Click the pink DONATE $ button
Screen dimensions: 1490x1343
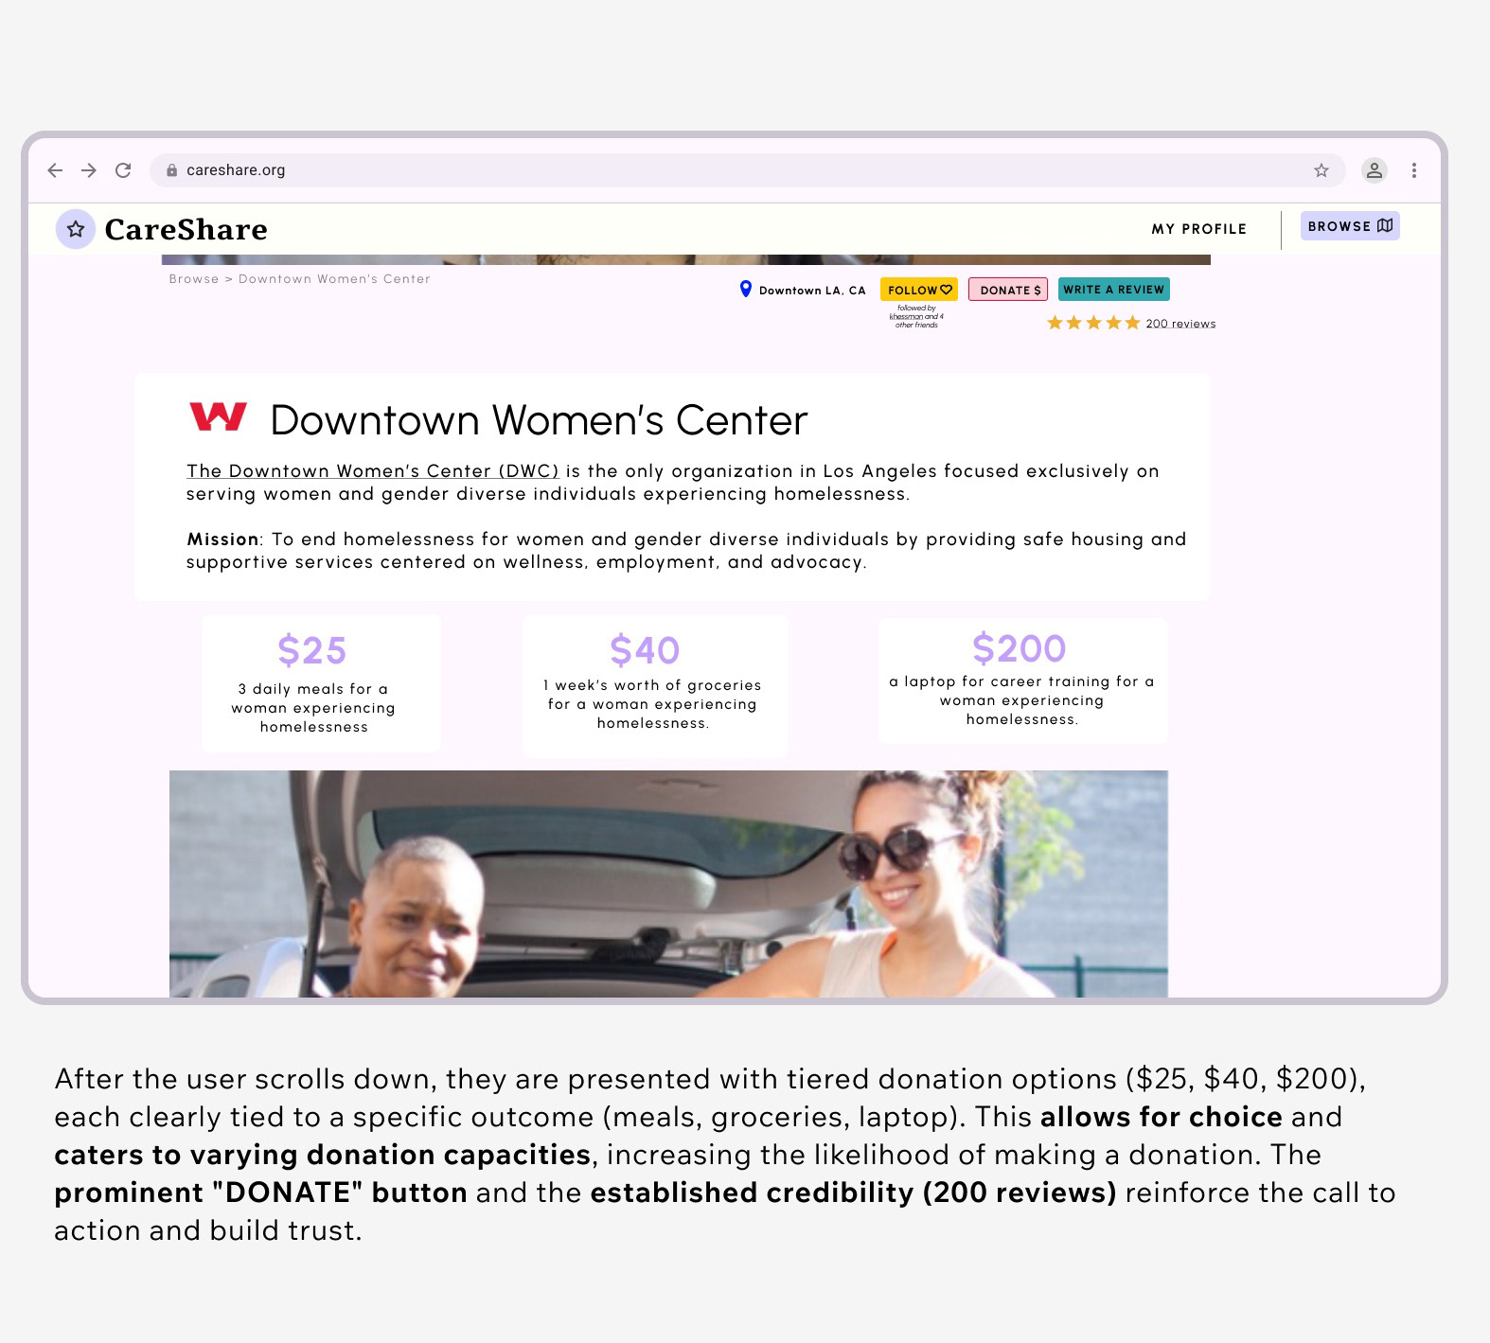click(1010, 290)
